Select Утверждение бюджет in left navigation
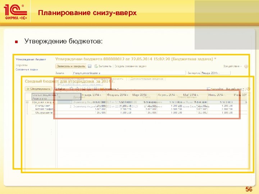 [x=31, y=59]
